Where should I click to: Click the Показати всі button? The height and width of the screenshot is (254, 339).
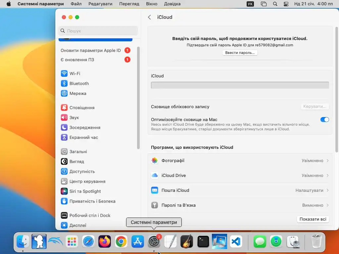click(x=313, y=219)
